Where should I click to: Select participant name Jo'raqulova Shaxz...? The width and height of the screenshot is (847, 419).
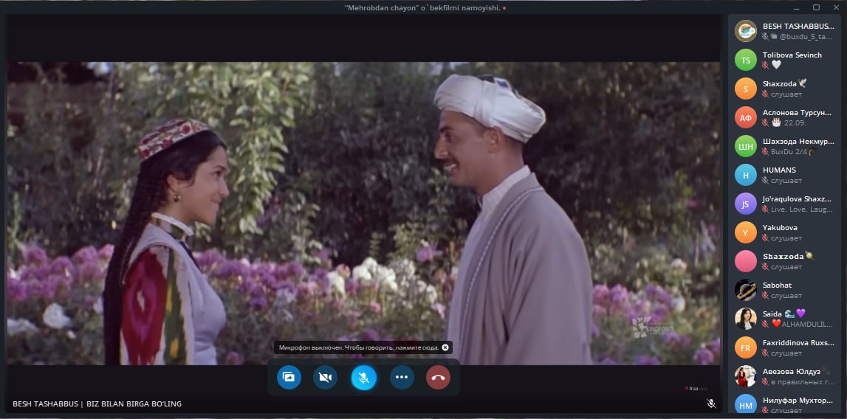(x=798, y=198)
